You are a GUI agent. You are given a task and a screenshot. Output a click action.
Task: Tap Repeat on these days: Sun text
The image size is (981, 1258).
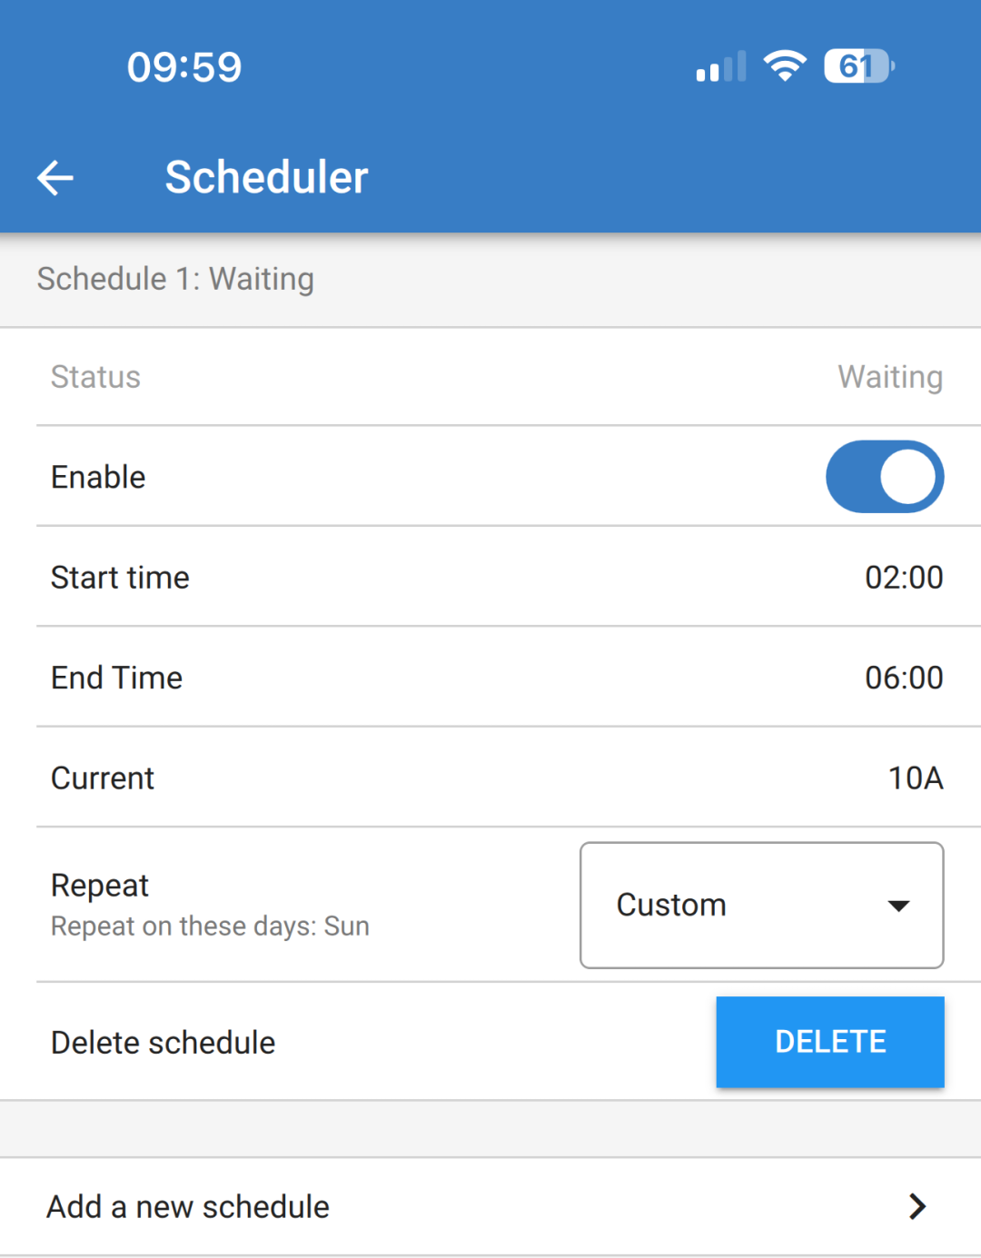click(209, 926)
